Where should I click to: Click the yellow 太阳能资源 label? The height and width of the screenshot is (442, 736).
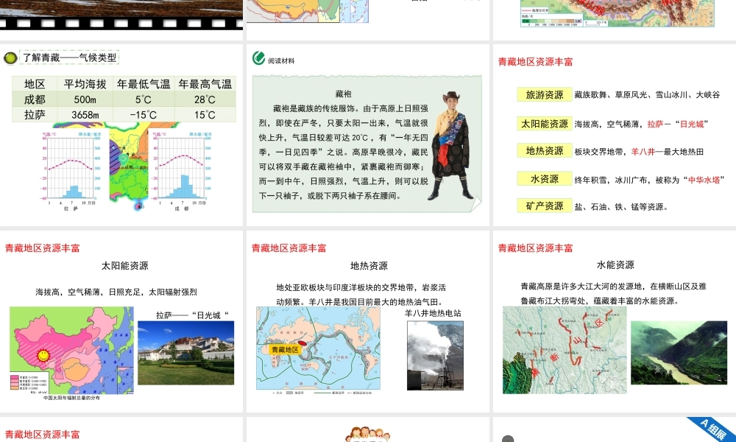coord(545,124)
